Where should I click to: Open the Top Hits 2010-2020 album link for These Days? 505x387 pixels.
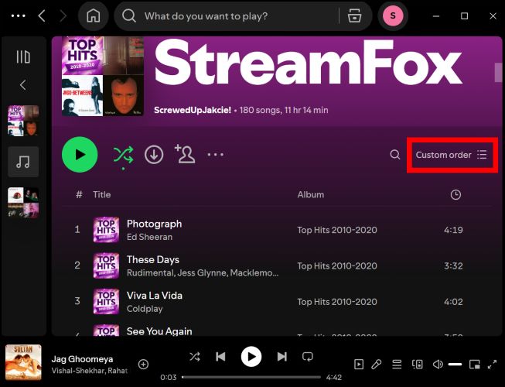pyautogui.click(x=337, y=265)
